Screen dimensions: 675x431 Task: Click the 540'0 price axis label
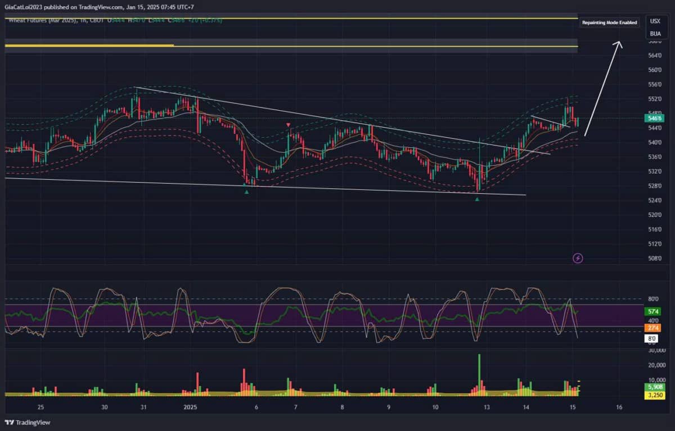pos(655,142)
